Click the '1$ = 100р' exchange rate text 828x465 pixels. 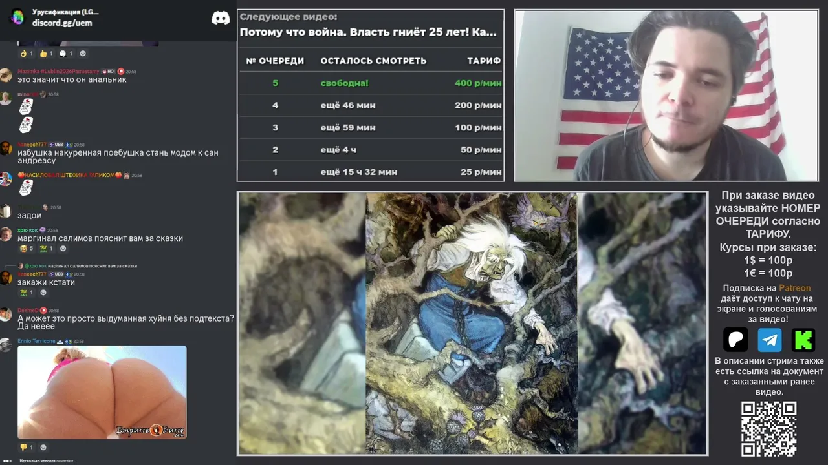coord(769,260)
